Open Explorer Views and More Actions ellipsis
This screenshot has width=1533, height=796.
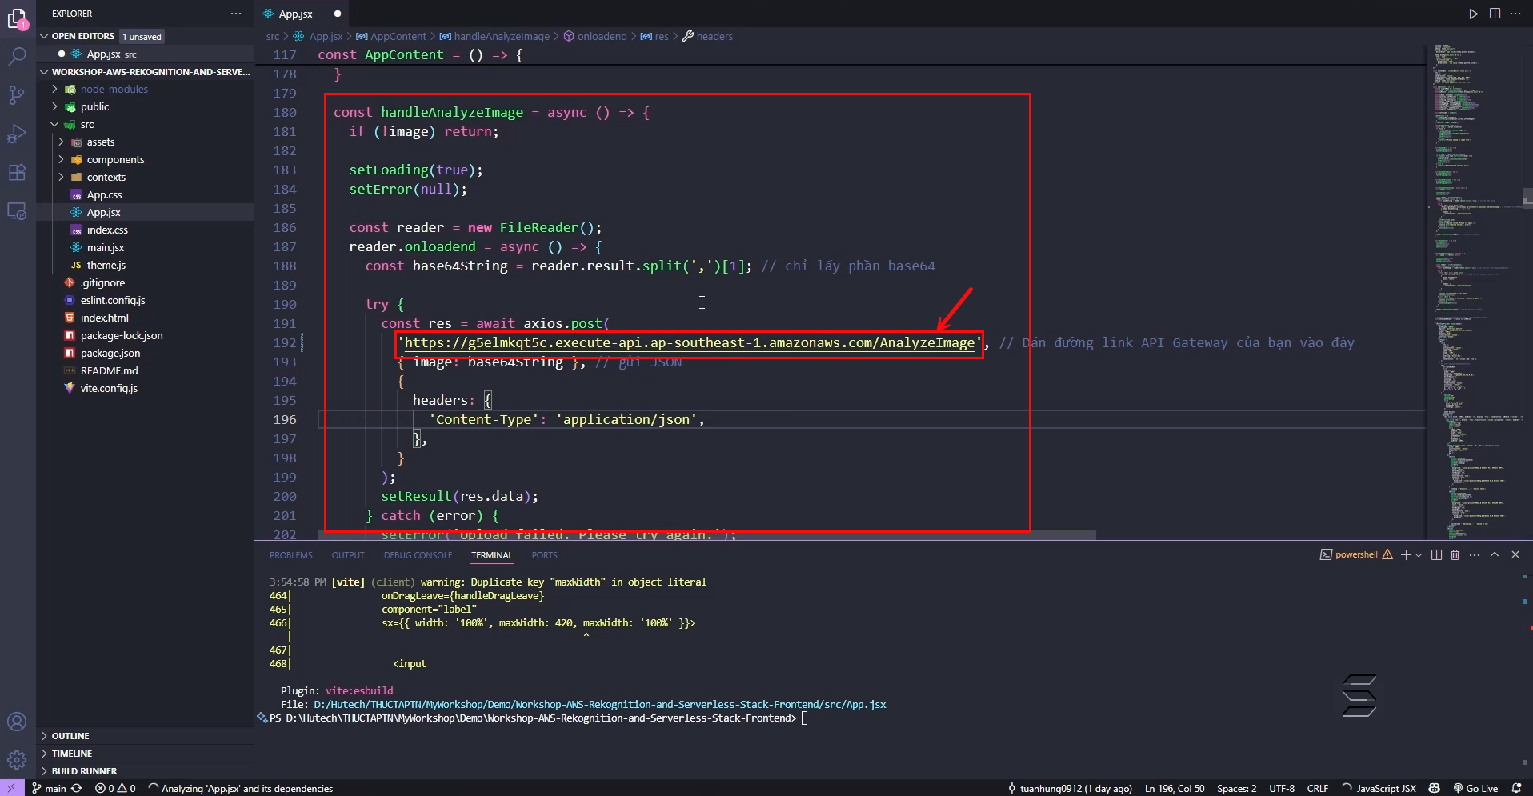(236, 14)
